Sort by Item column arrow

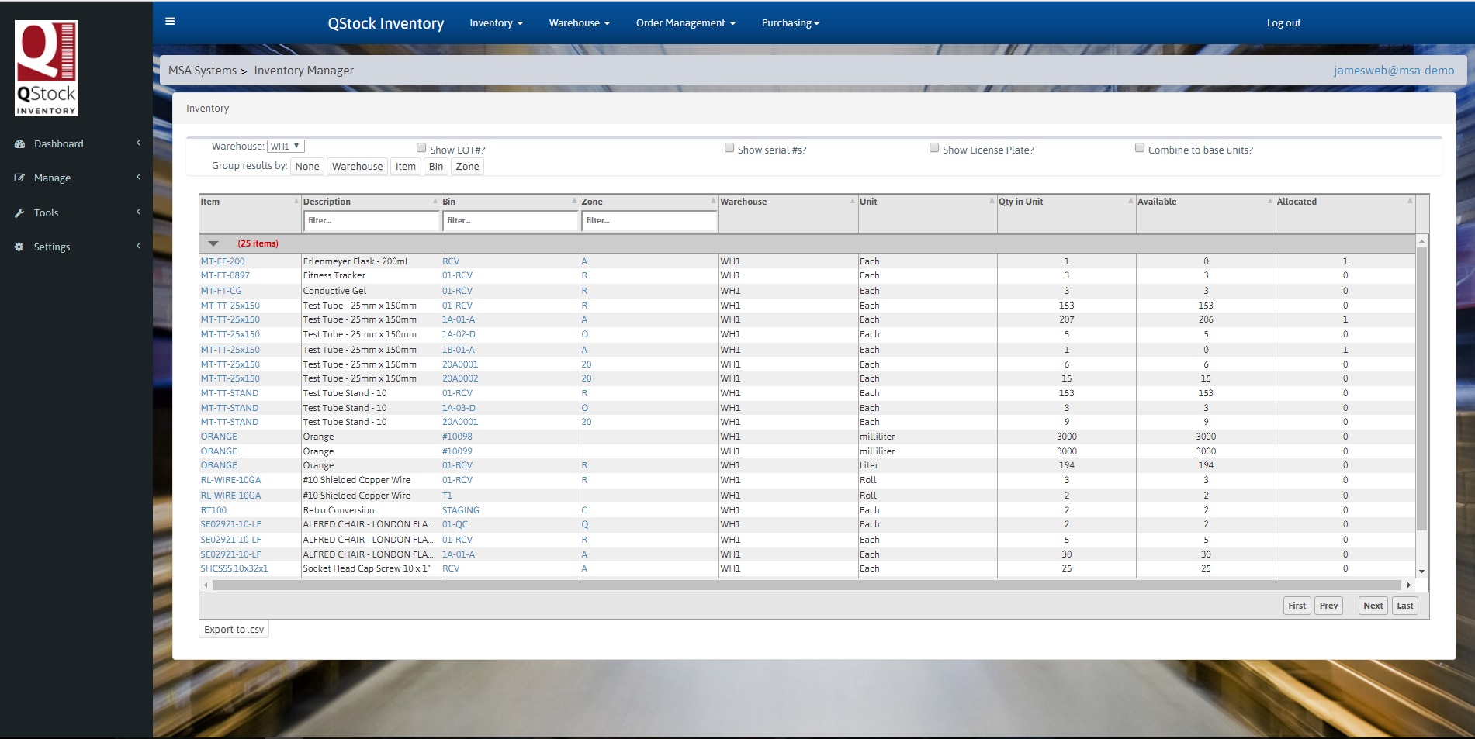point(296,202)
